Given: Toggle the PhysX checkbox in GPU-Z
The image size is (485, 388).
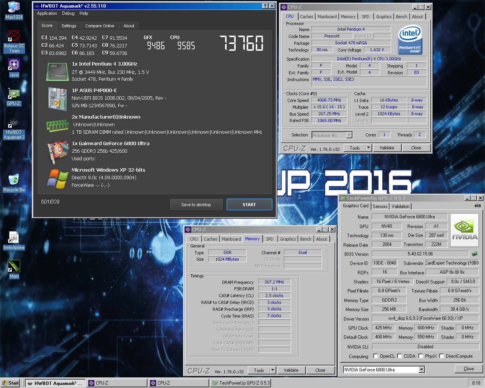Looking at the screenshot, I should 421,356.
